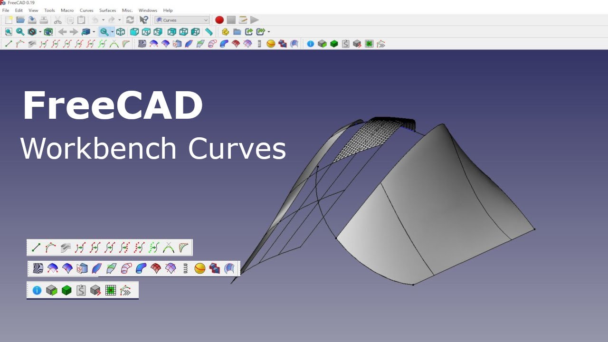The image size is (608, 342).
Task: Click the green solid cube in the enlarged overlay
Action: coord(66,290)
